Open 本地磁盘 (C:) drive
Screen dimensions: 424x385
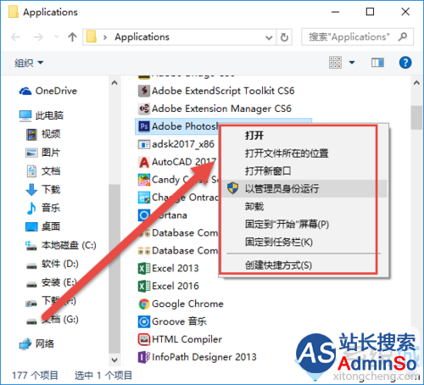point(61,245)
